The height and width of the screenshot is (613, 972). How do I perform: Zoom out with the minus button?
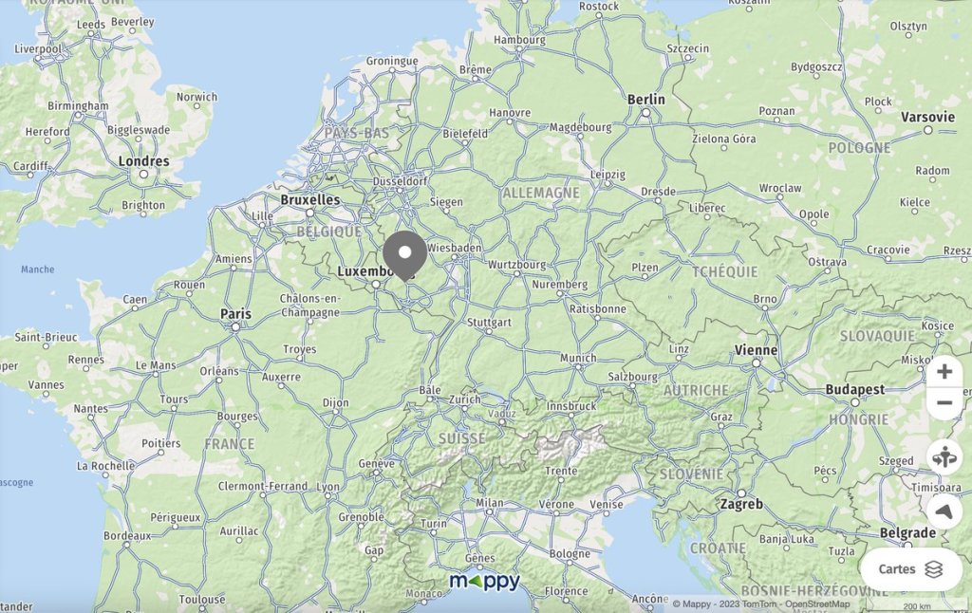click(x=944, y=403)
